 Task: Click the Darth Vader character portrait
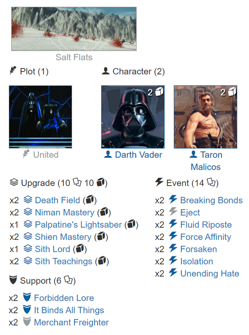click(x=133, y=117)
